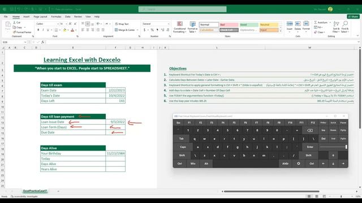Open Format cells menu

[x=306, y=26]
